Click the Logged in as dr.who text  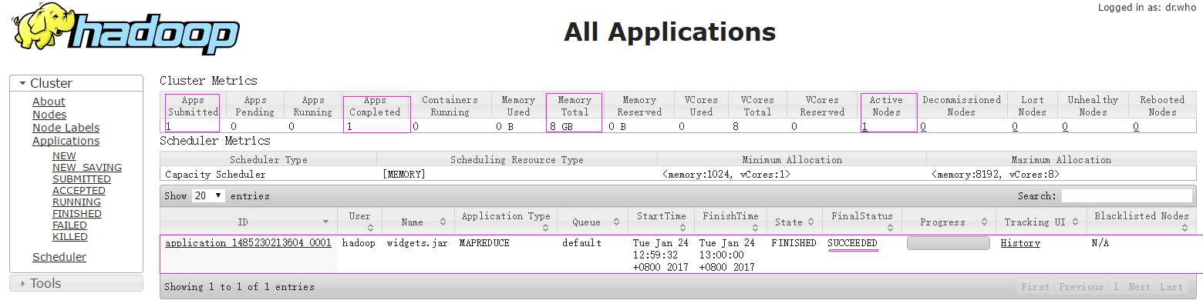[1147, 8]
